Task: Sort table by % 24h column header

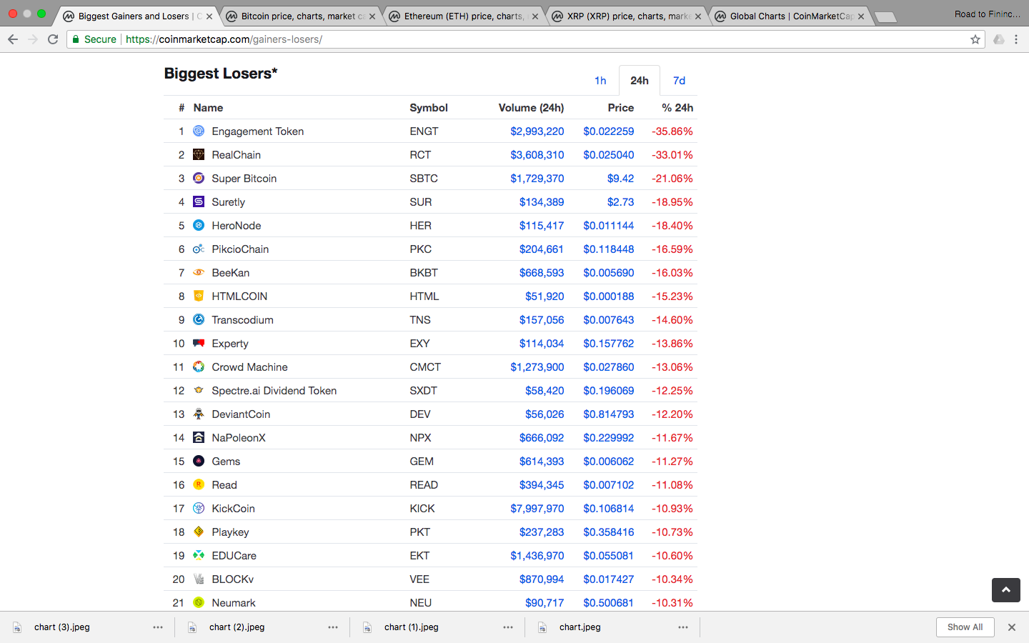Action: [677, 108]
